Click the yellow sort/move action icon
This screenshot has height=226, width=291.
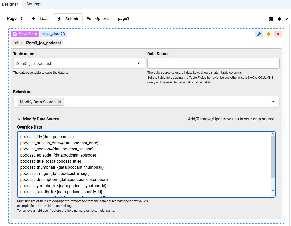(x=268, y=34)
